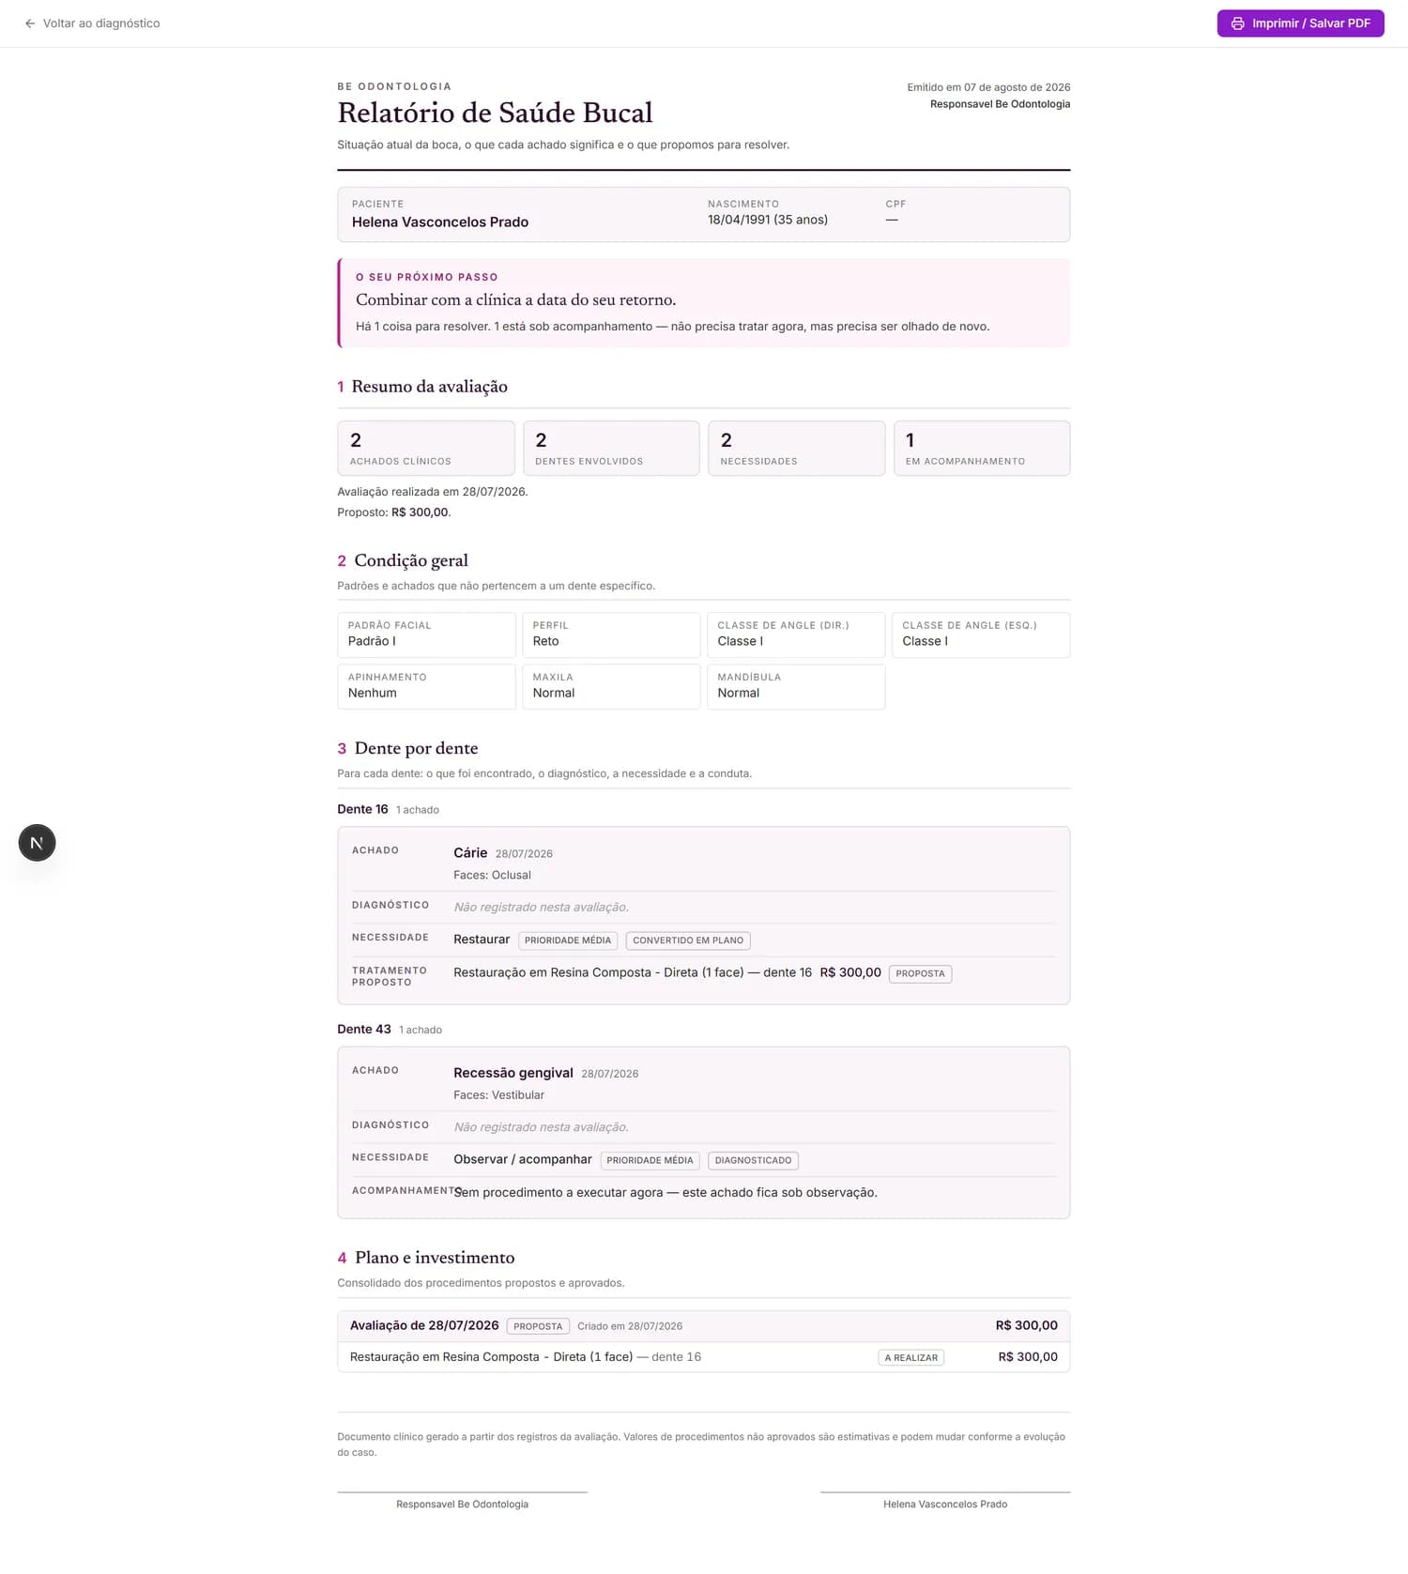Select the Dentes Envolvidos summary card
This screenshot has height=1574, width=1408.
coord(611,449)
